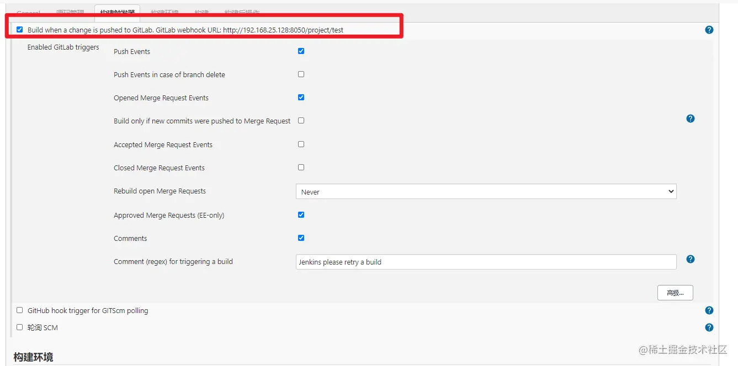Enable GitHub hook trigger for GITScm polling
The height and width of the screenshot is (366, 738).
(x=20, y=310)
